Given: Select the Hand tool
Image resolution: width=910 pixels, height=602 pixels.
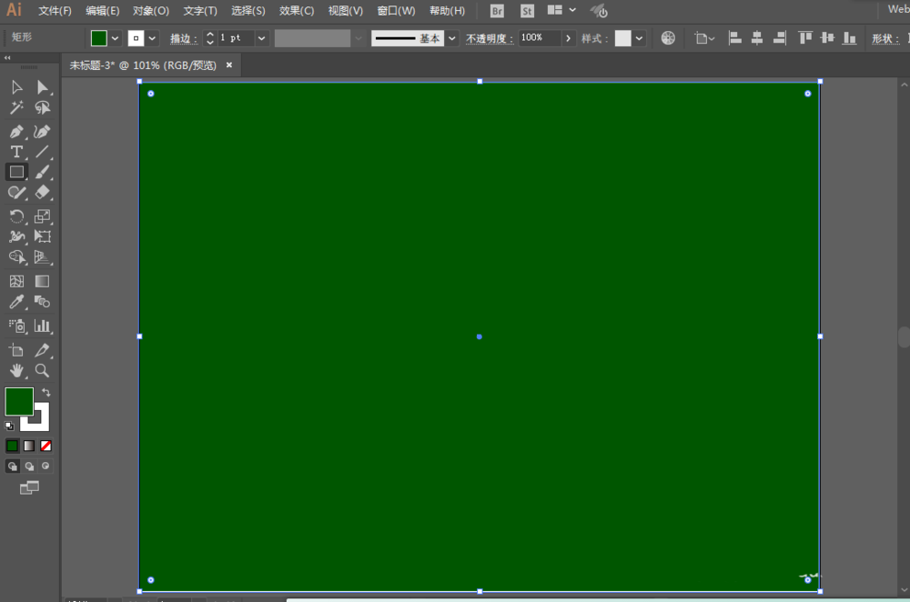Looking at the screenshot, I should pos(16,370).
